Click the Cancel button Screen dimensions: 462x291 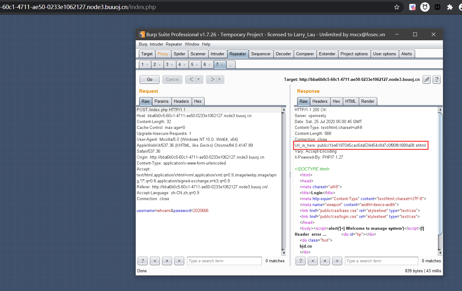tap(172, 79)
